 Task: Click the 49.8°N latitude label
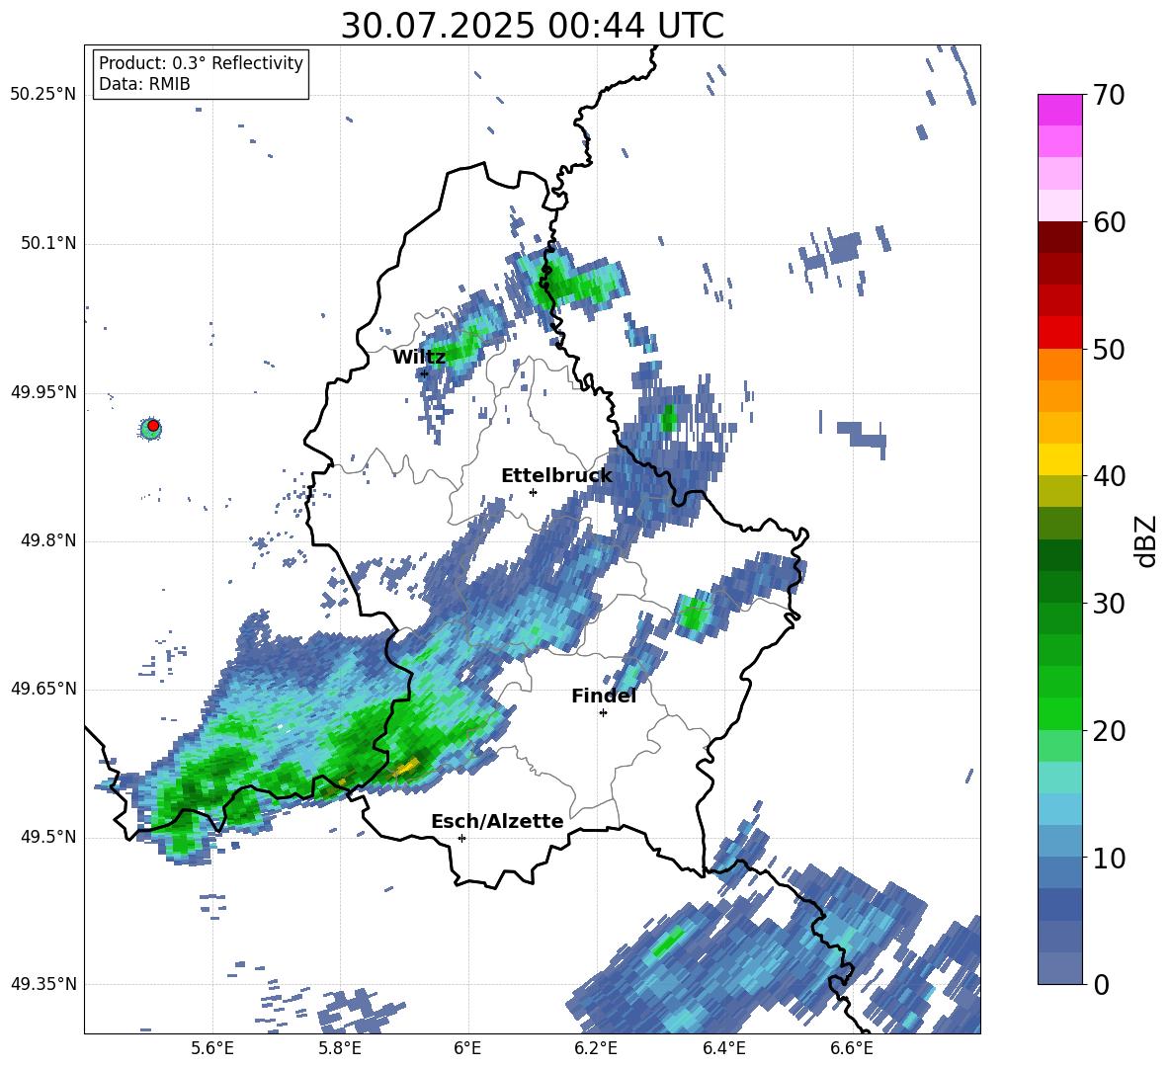49,540
